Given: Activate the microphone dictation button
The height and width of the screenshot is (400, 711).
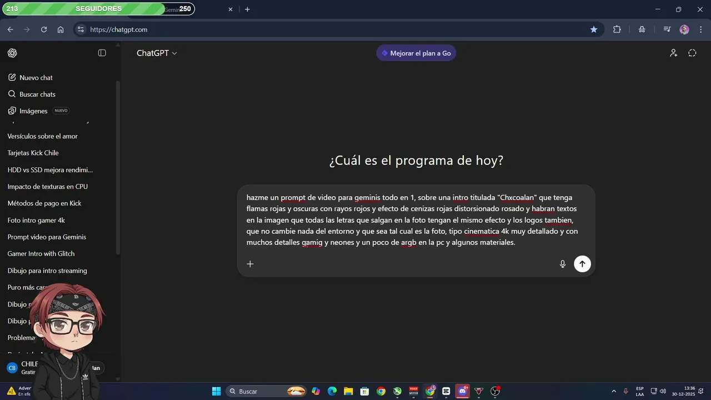Looking at the screenshot, I should (563, 264).
